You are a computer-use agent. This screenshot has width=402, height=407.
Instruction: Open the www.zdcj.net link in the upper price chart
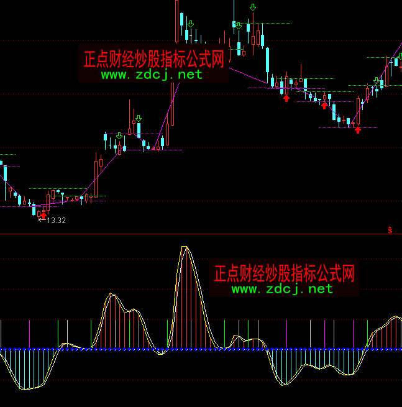[152, 75]
